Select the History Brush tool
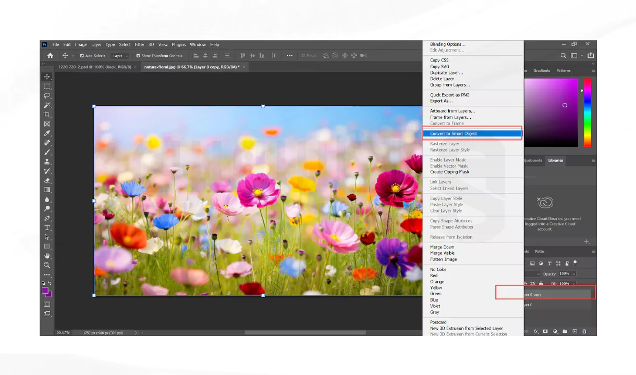 coord(47,171)
